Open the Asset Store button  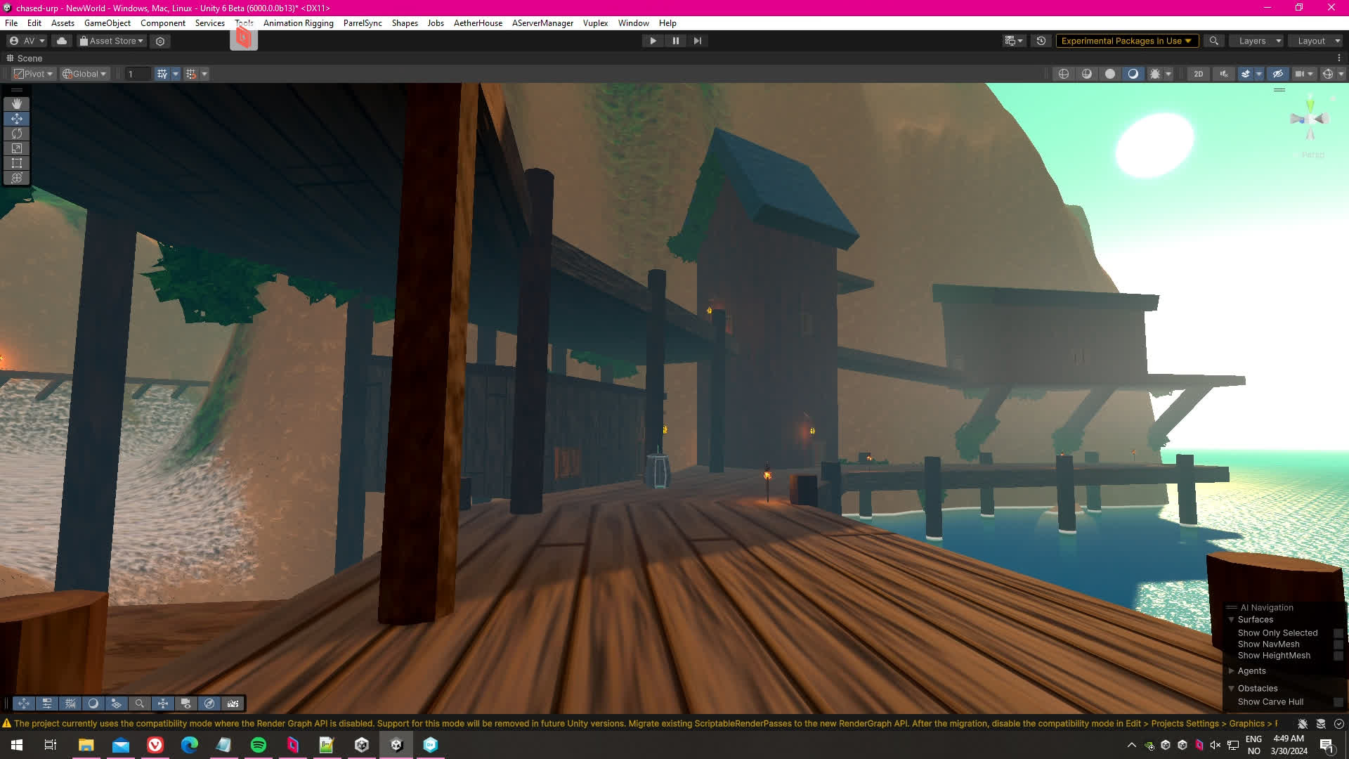pyautogui.click(x=112, y=41)
